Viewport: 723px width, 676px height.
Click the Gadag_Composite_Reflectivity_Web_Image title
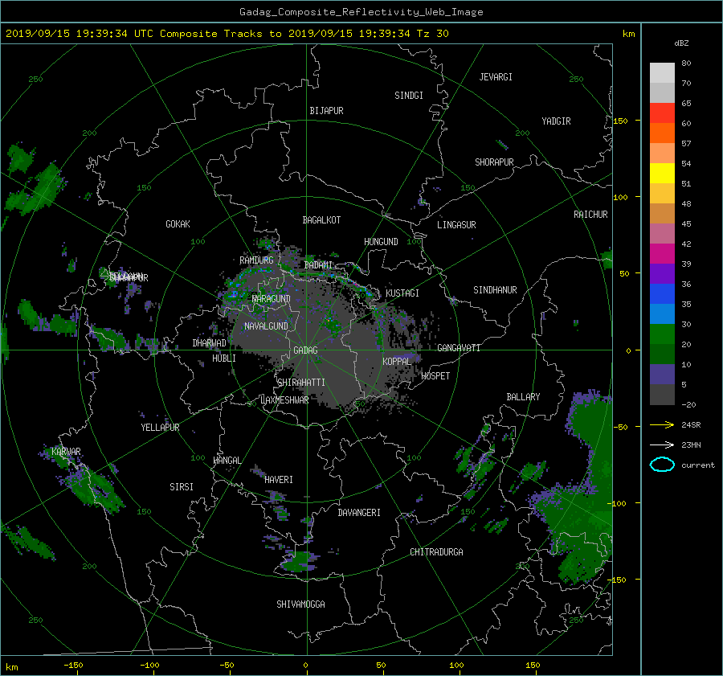[x=361, y=12]
